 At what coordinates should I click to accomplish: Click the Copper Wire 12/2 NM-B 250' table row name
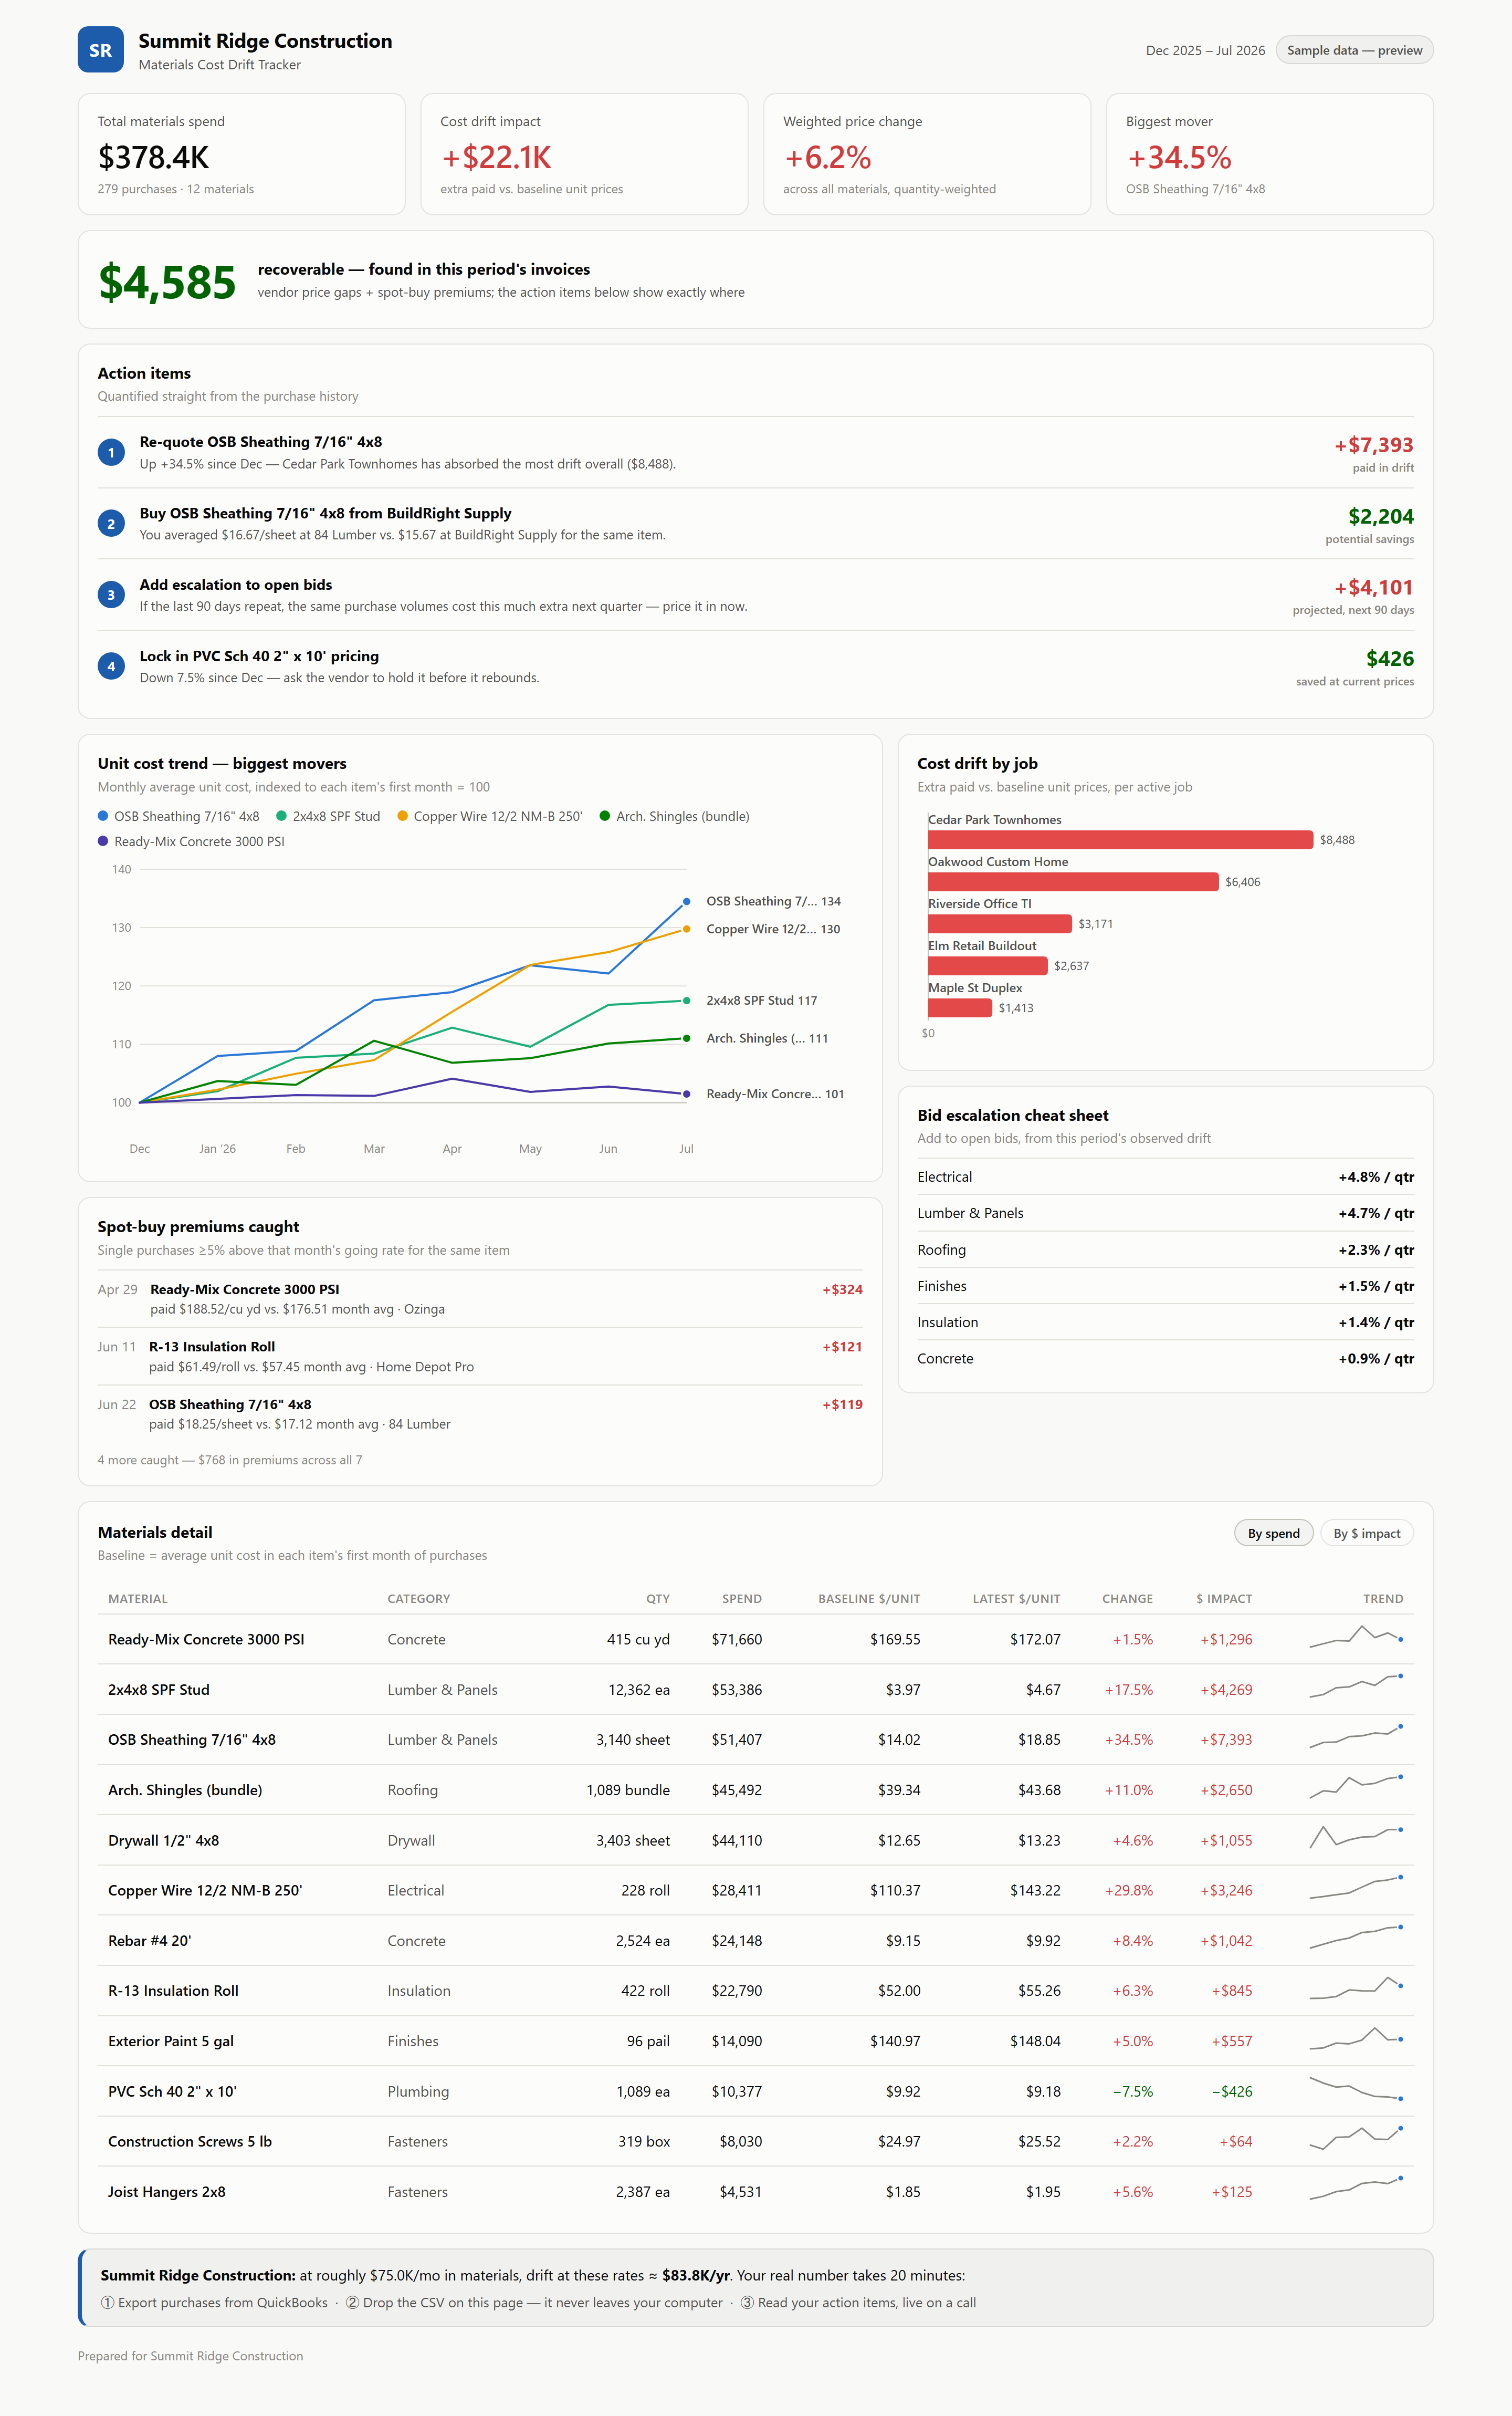[x=205, y=1890]
